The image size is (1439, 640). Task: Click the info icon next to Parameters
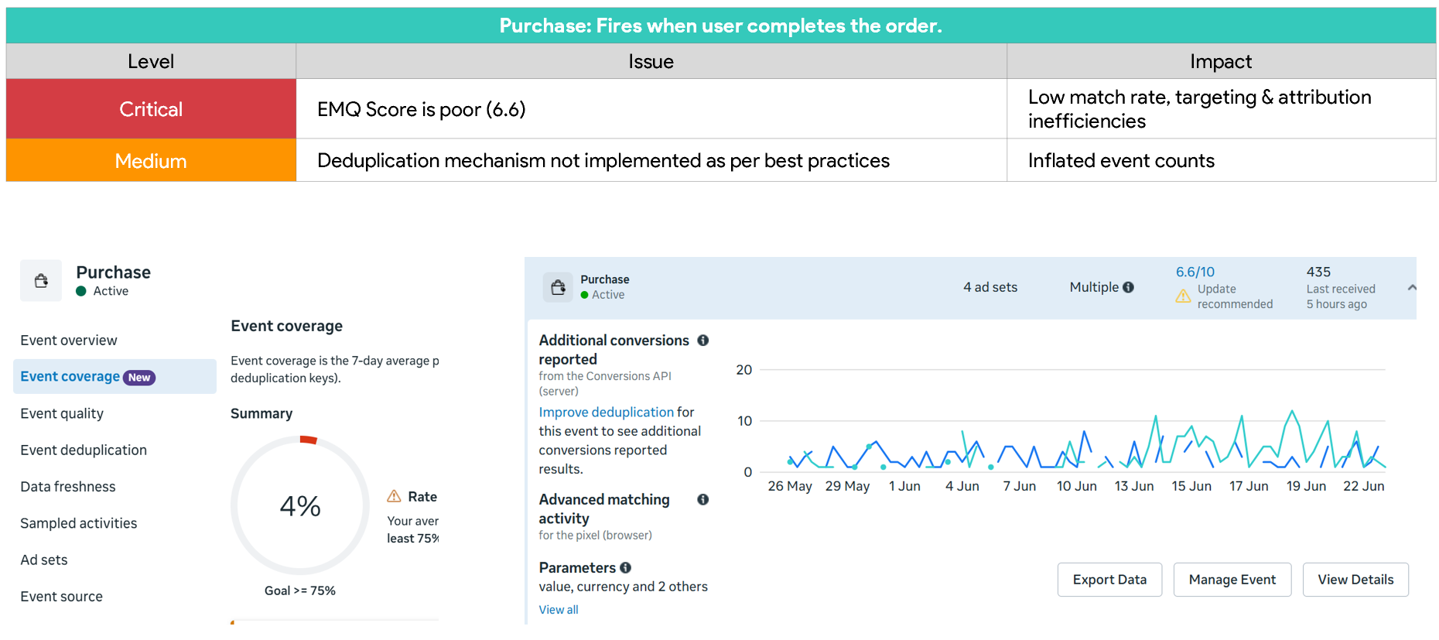626,568
